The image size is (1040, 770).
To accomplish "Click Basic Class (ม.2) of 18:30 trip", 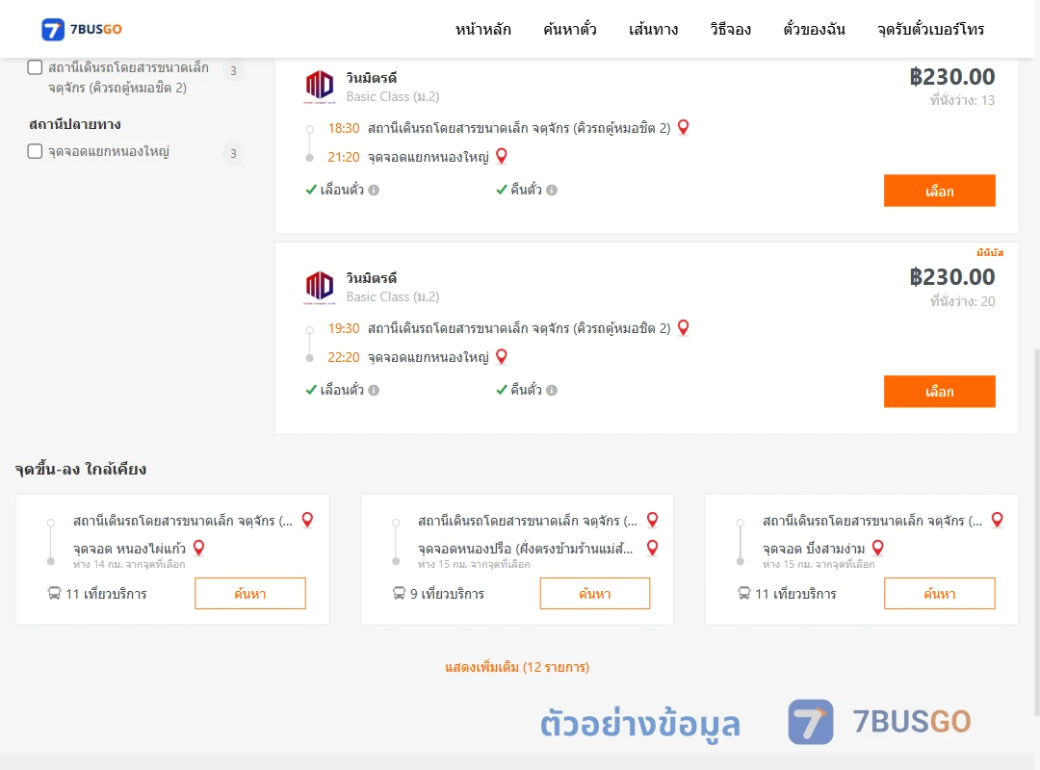I will click(x=393, y=96).
